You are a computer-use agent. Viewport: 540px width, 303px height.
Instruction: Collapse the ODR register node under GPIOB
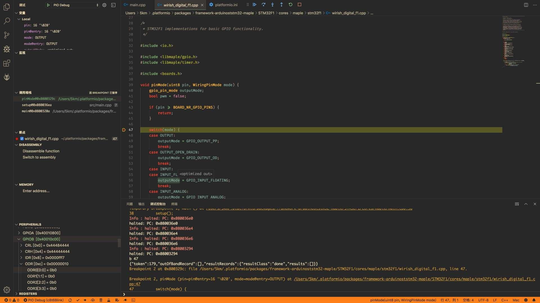click(x=21, y=264)
